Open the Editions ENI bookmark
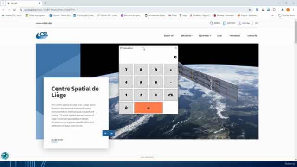Viewport: 297px width, 167px height. tap(108, 15)
